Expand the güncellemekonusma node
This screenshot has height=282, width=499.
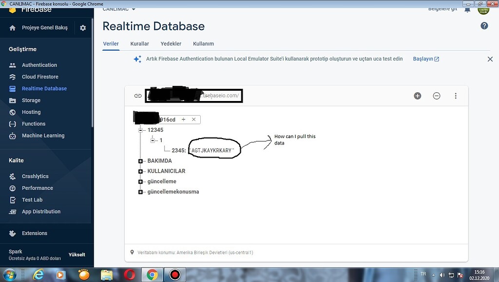coord(140,192)
